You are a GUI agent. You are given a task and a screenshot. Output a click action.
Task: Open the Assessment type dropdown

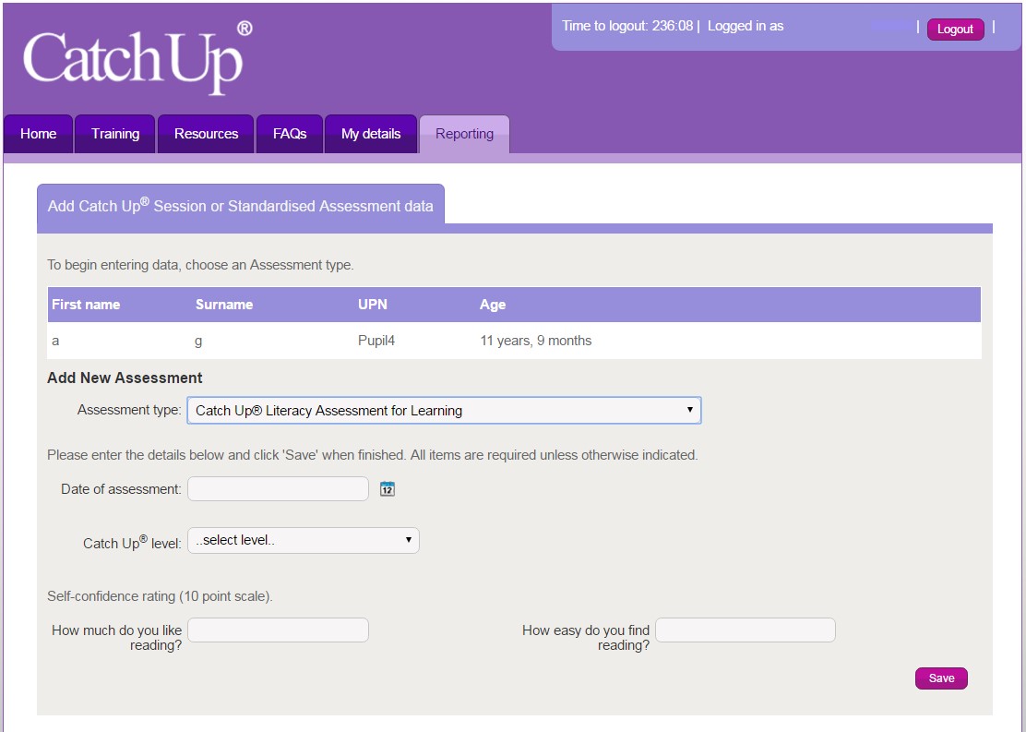[x=445, y=411]
